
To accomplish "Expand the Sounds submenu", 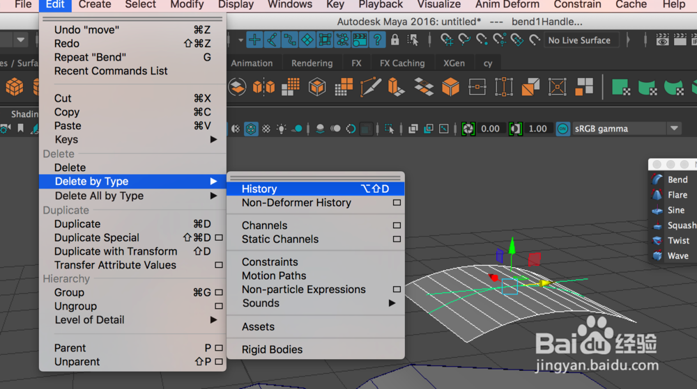I will tap(316, 303).
